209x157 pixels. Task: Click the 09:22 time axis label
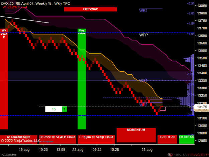tap(97, 150)
